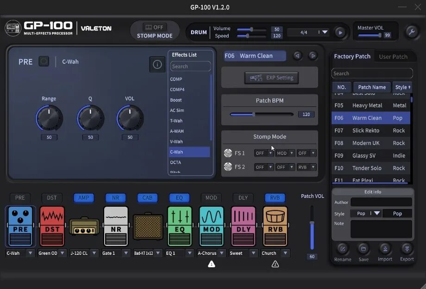Select T-Wah in the Effects List
This screenshot has height=289, width=426.
pyautogui.click(x=189, y=121)
